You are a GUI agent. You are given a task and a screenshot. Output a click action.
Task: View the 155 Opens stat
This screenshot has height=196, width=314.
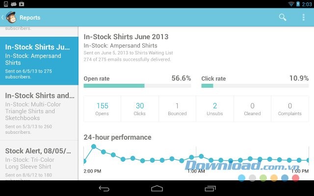103,109
